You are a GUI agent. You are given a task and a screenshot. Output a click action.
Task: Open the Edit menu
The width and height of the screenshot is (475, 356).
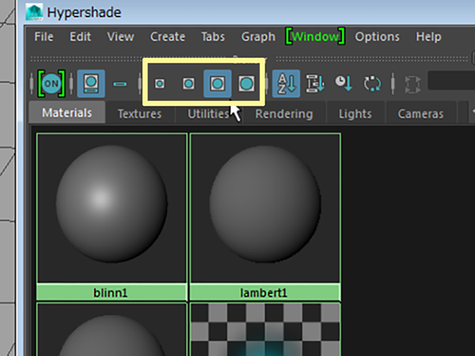[80, 37]
